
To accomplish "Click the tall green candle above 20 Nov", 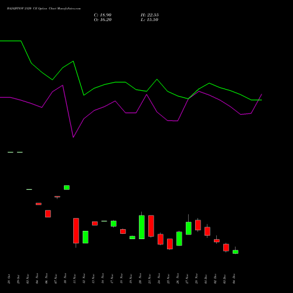I will (142, 227).
